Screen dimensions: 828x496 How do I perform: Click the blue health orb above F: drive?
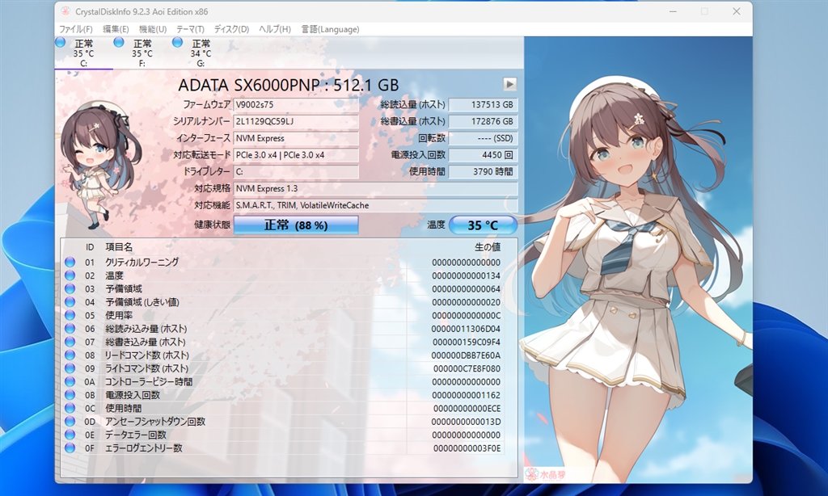119,42
